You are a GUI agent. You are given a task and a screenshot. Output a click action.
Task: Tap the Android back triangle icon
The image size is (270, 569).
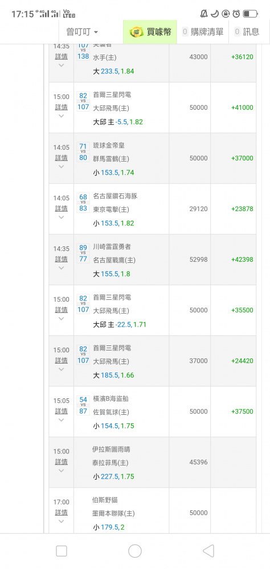pyautogui.click(x=208, y=551)
